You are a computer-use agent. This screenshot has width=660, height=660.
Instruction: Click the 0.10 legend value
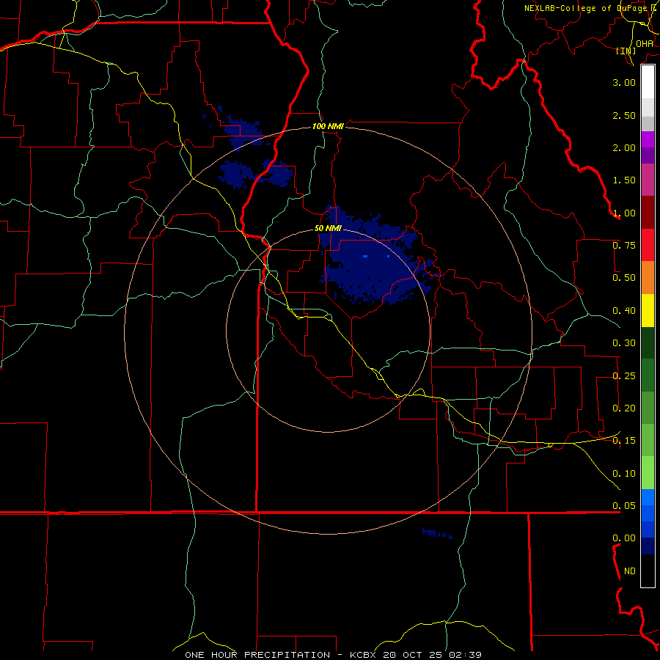click(624, 474)
